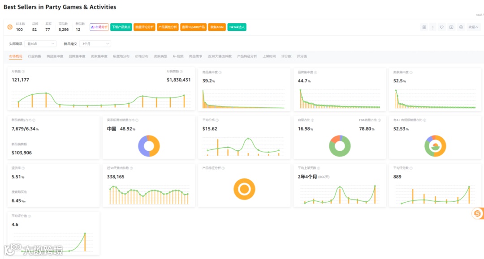Switch to the 价格分布 tab

click(x=141, y=56)
